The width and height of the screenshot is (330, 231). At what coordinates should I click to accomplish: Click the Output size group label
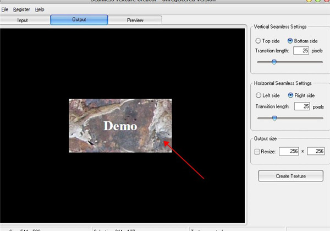(265, 138)
